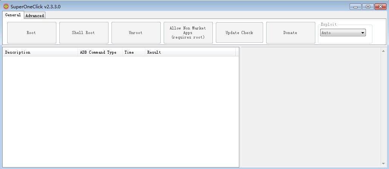Minimize the SuperOneClick window
The width and height of the screenshot is (389, 169).
(355, 7)
